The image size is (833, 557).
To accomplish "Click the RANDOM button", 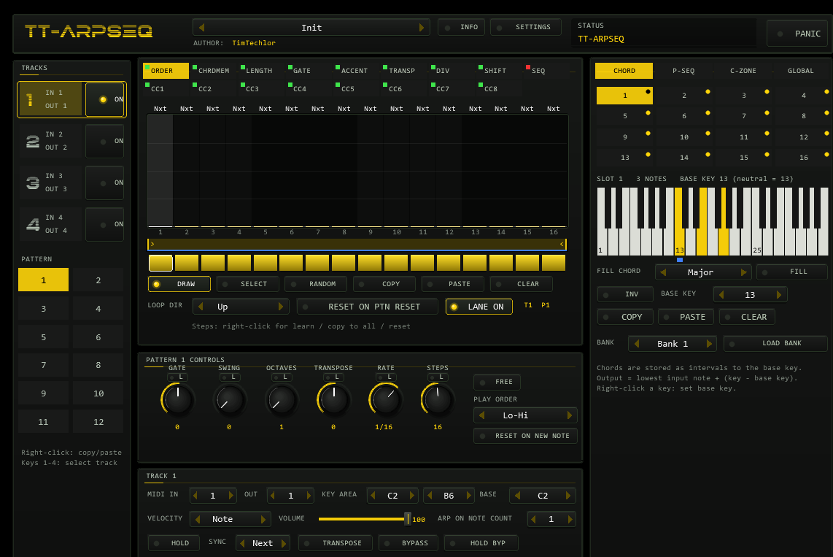I will tap(316, 284).
